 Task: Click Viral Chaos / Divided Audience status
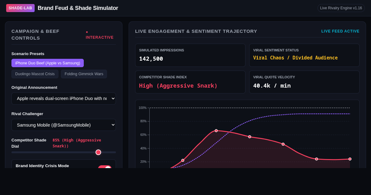pos(295,58)
